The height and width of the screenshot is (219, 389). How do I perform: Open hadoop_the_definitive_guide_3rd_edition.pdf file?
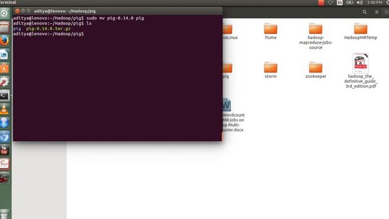(x=360, y=71)
